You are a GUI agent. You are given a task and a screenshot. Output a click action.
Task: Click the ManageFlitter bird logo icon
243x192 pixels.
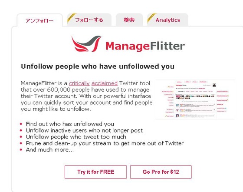pos(86,44)
